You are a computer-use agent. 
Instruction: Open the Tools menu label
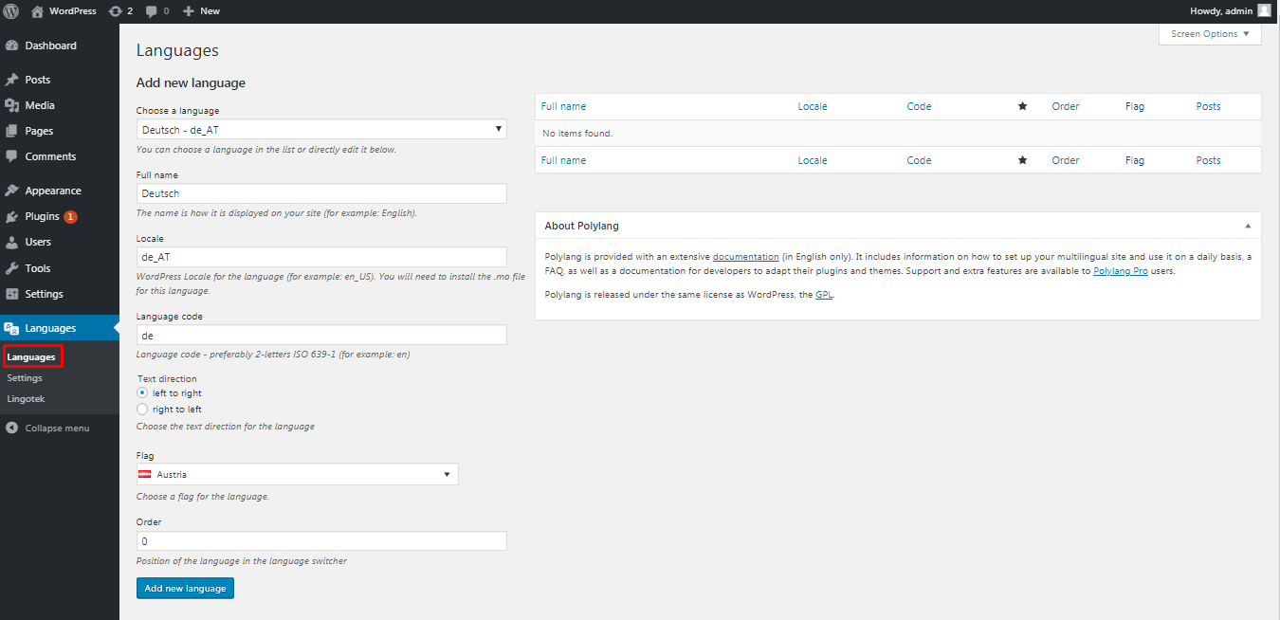pos(38,268)
